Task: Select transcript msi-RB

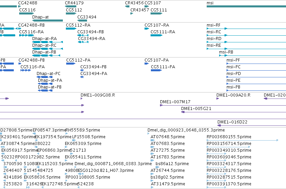Action: tap(253, 55)
